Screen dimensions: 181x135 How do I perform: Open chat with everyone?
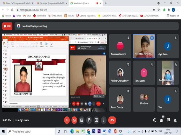[x=168, y=120]
